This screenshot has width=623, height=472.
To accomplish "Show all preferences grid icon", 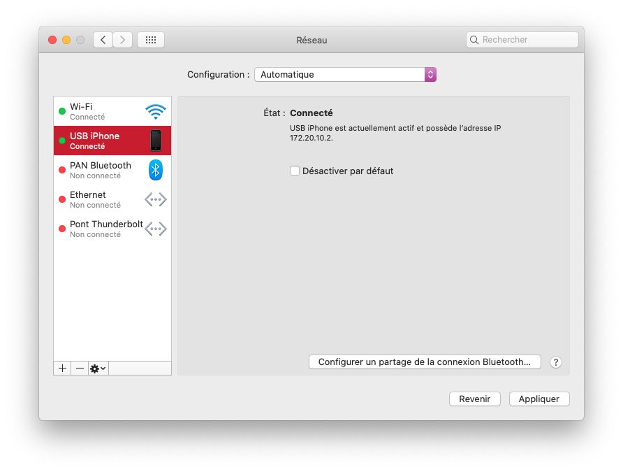I will [150, 40].
